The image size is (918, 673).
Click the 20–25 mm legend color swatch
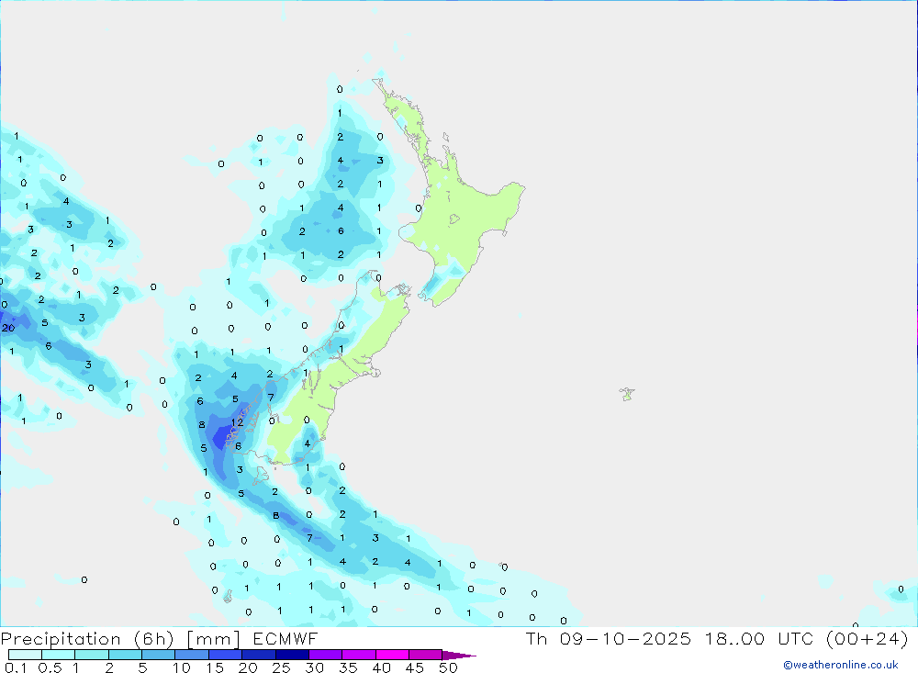[258, 655]
